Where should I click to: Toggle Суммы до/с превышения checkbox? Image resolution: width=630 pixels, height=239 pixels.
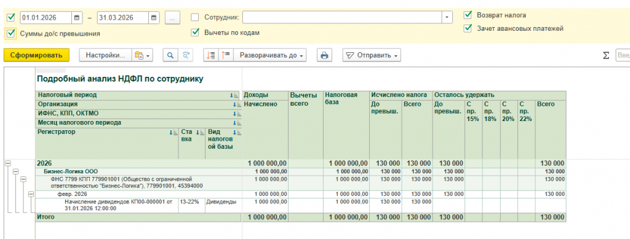pos(11,33)
